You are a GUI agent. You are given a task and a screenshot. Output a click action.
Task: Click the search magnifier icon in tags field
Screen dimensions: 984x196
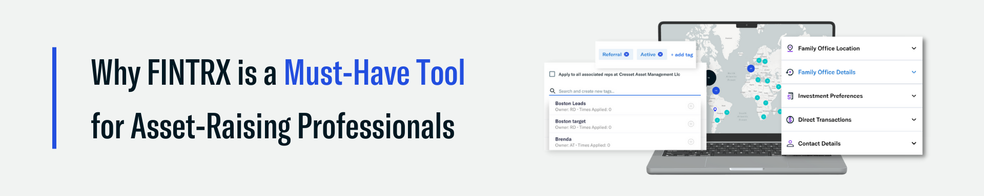point(552,91)
